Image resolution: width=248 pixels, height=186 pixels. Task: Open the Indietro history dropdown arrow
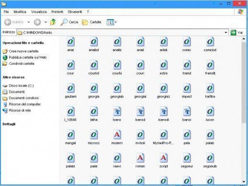29,22
